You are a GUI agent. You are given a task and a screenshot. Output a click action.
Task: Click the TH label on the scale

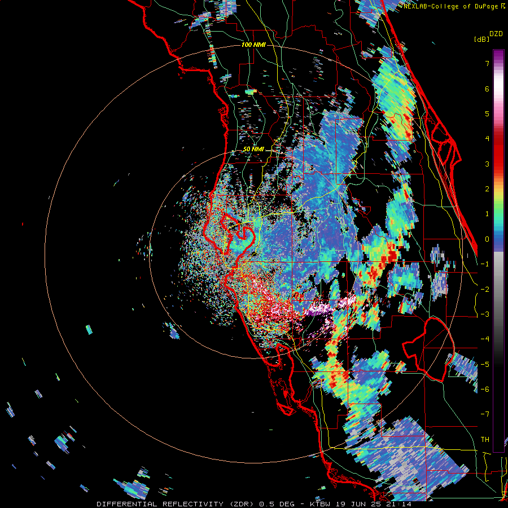pos(485,440)
